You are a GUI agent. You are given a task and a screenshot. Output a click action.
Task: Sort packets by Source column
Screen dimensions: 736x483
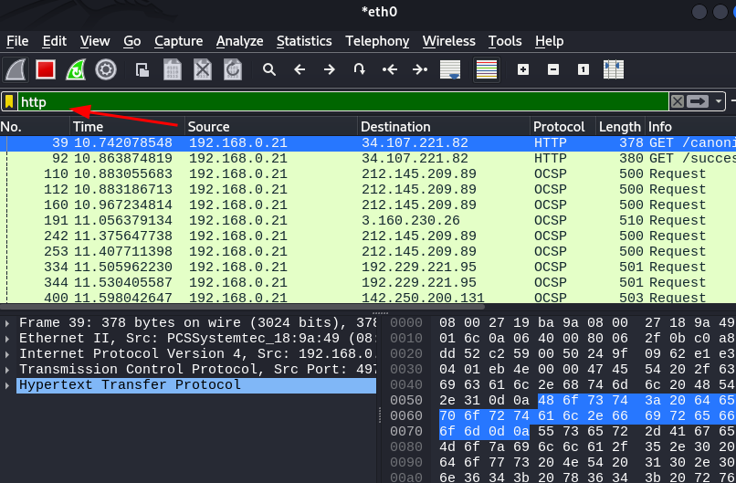pyautogui.click(x=271, y=127)
